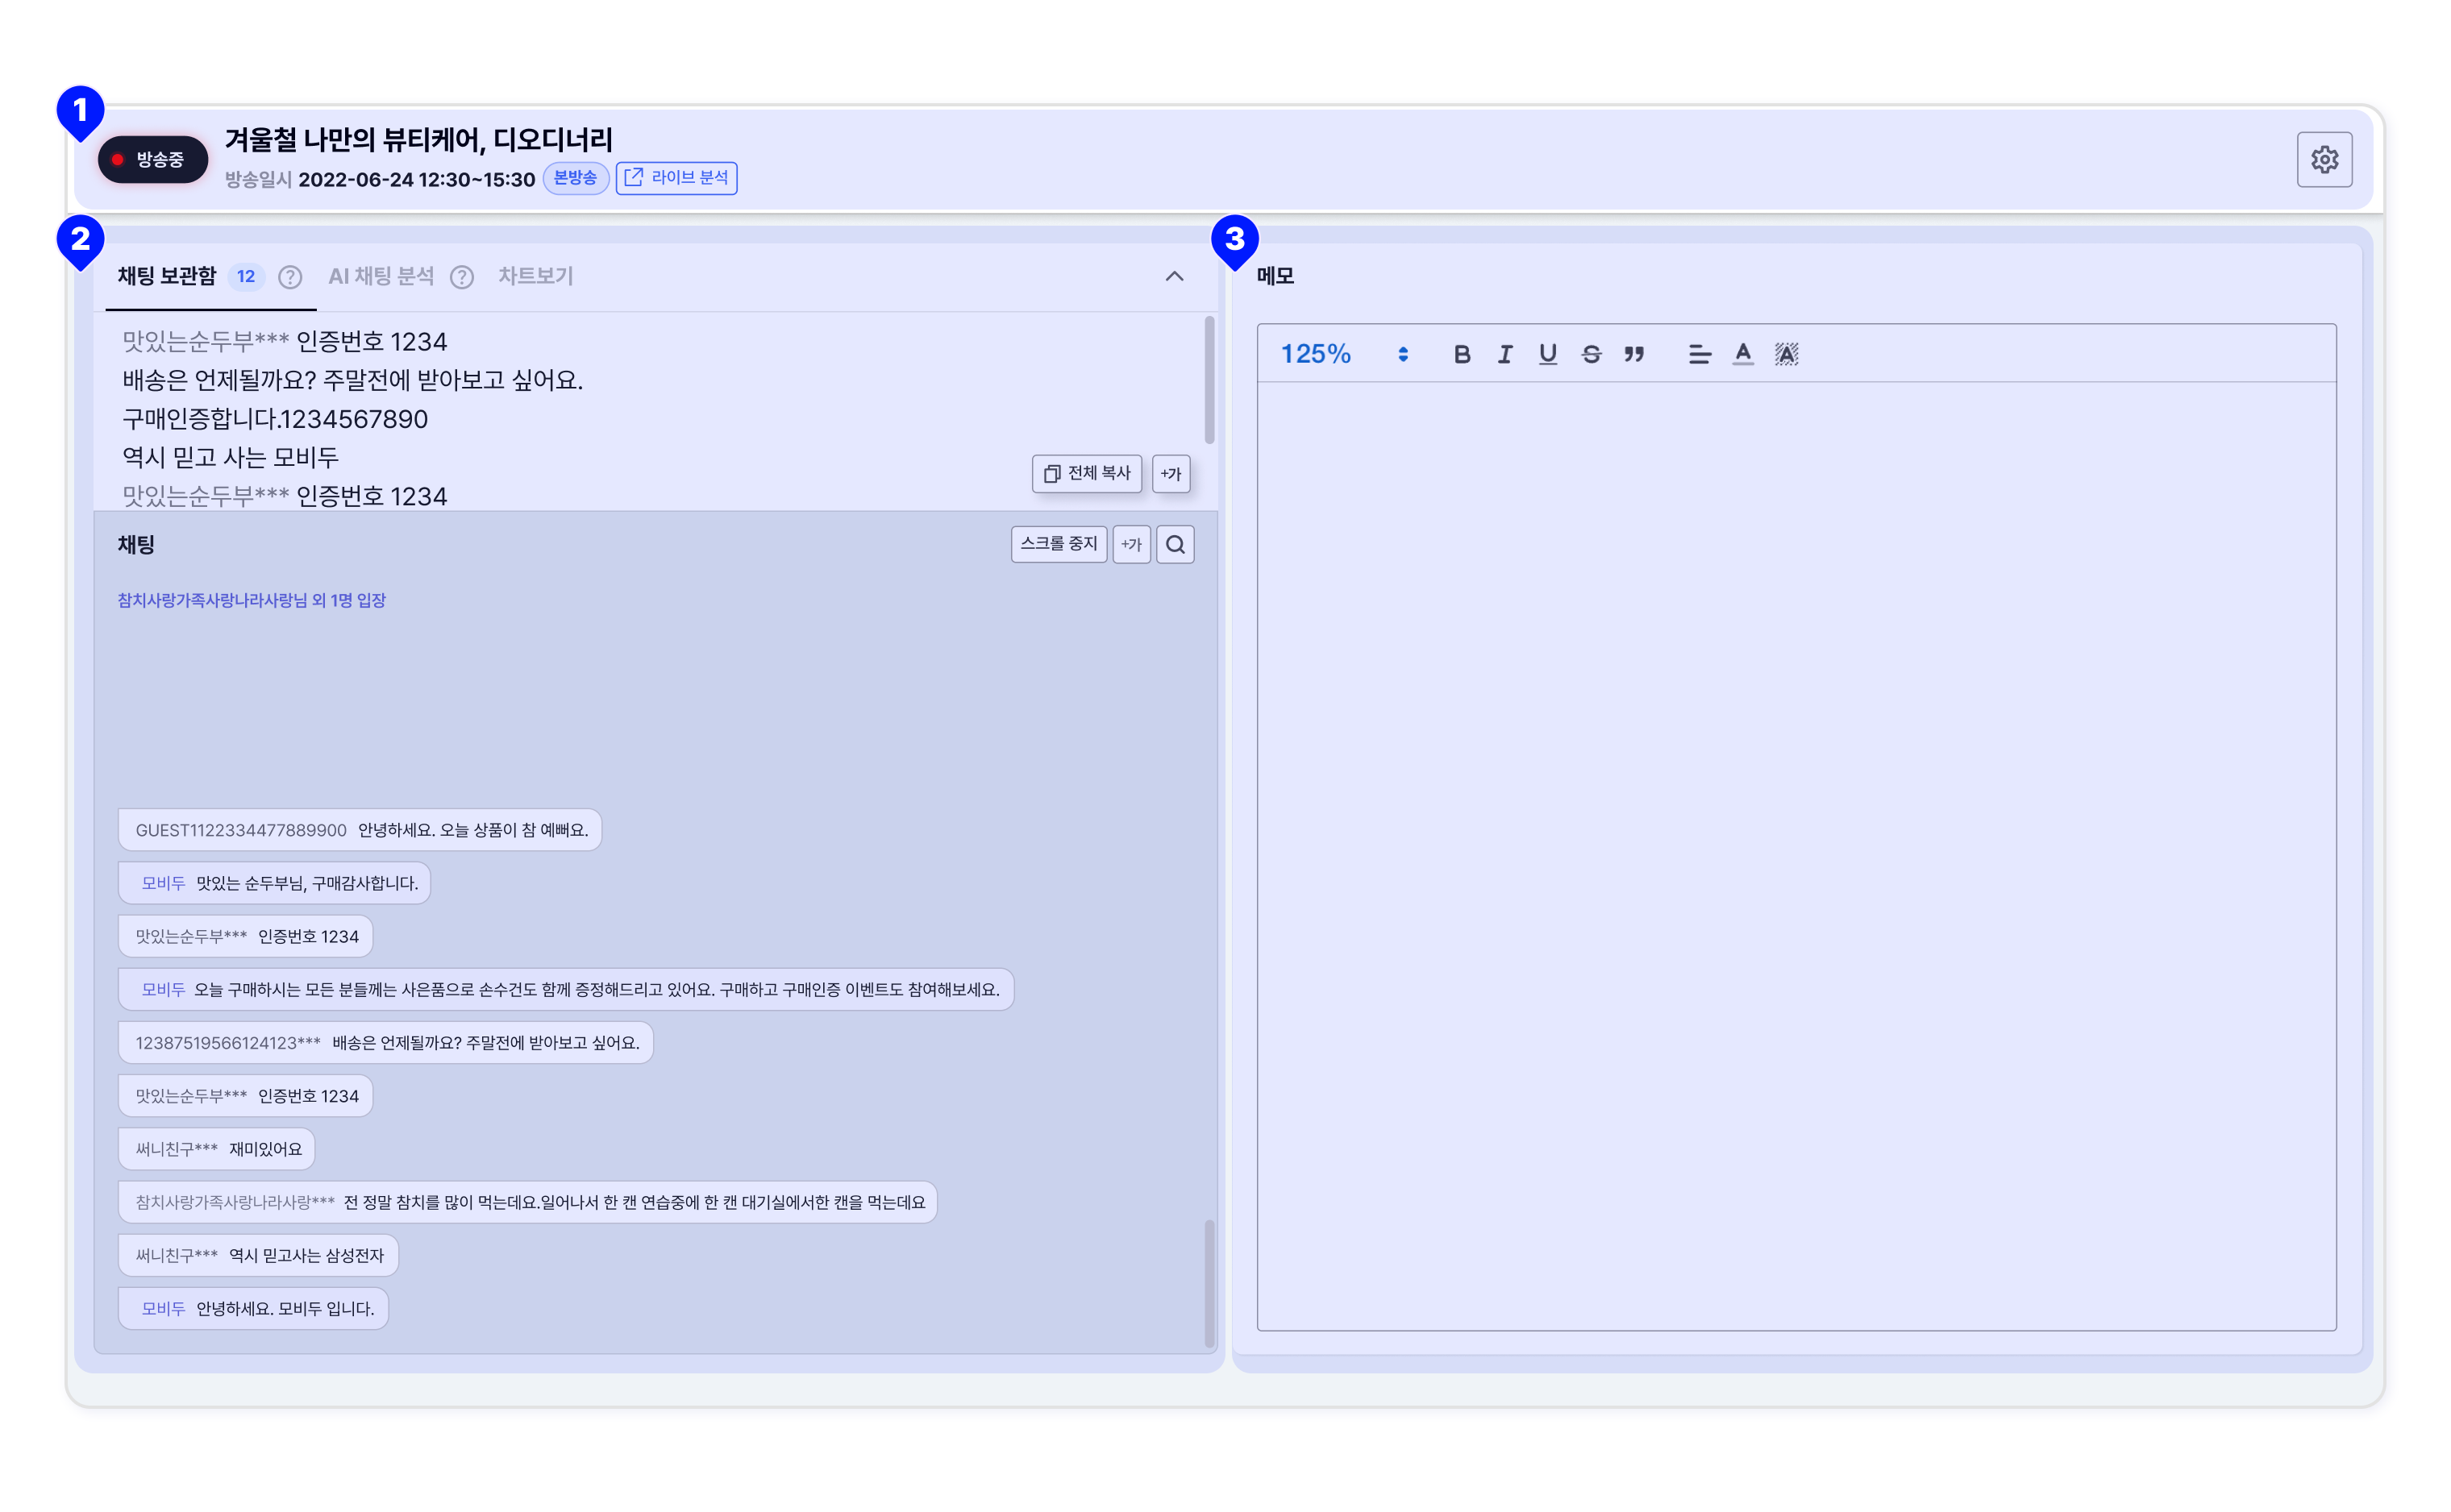Select 써니친구 message 역시 믿고사는 삼성전자
Screen dimensions: 2451x1512
(258, 1255)
